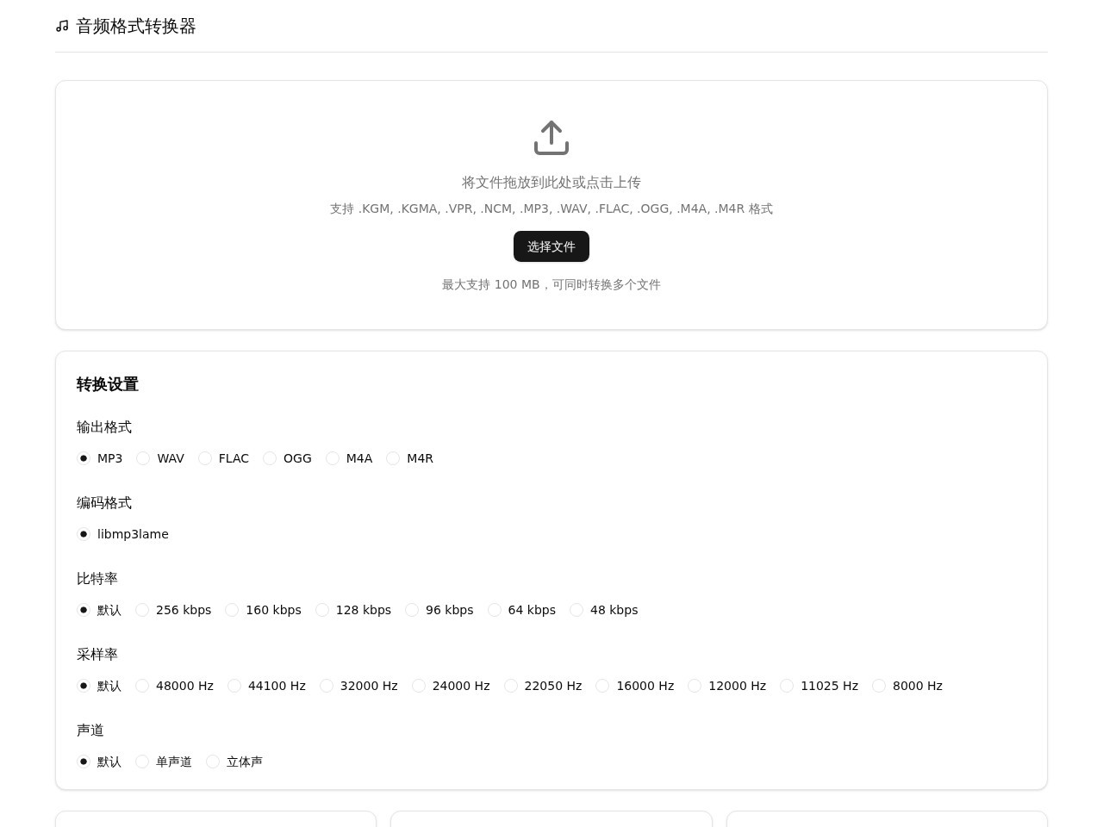The width and height of the screenshot is (1103, 827).
Task: Select the WAV output format
Action: pyautogui.click(x=143, y=458)
